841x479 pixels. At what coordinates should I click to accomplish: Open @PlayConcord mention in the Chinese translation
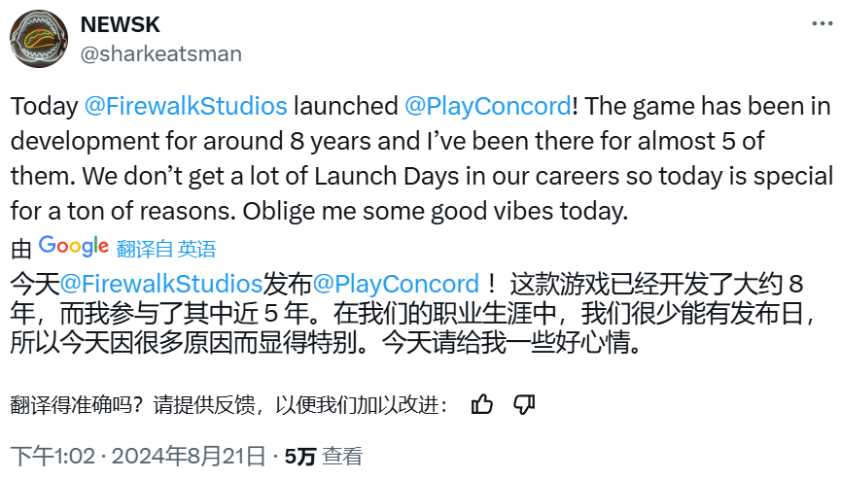tap(395, 284)
